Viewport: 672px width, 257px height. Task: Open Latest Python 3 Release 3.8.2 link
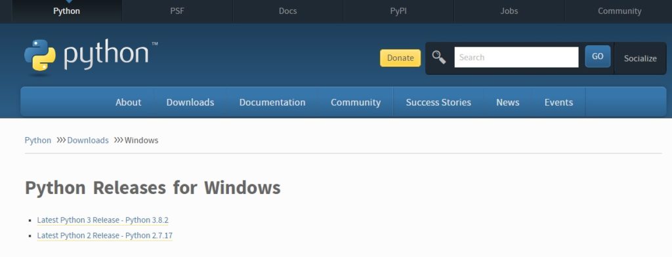pos(103,220)
